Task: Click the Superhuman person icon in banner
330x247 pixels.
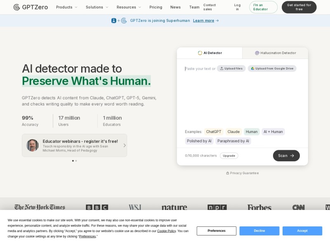Action: click(x=114, y=21)
